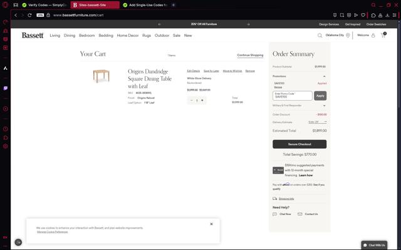Switch to Sites-bassett-Site tab
Image resolution: width=401 pixels, height=250 pixels.
(x=95, y=5)
